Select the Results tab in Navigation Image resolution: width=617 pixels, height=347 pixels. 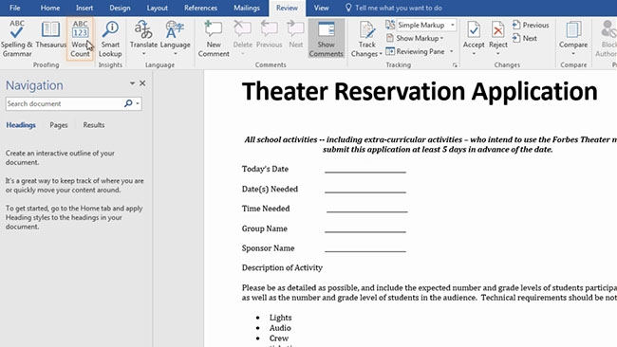coord(94,125)
